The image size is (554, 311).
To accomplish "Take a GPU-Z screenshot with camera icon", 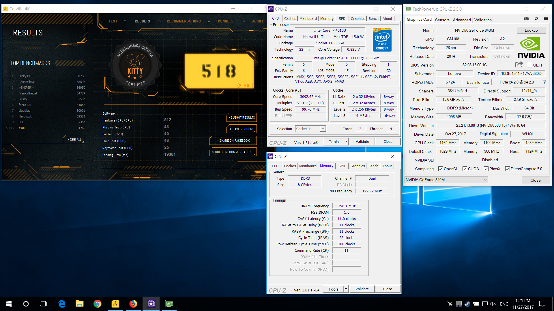I will [526, 18].
